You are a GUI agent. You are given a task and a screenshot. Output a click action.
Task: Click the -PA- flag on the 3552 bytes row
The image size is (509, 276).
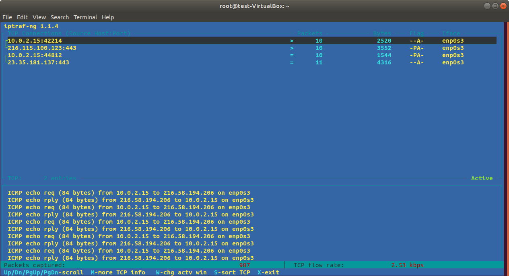click(x=417, y=48)
